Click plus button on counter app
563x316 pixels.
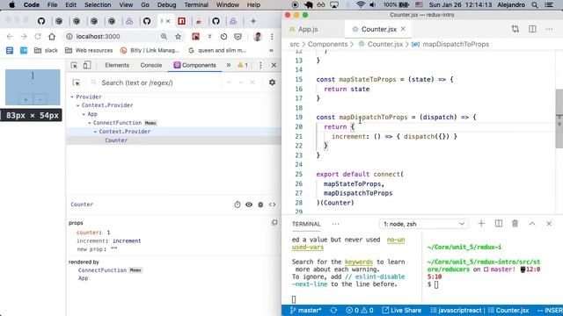click(x=26, y=100)
